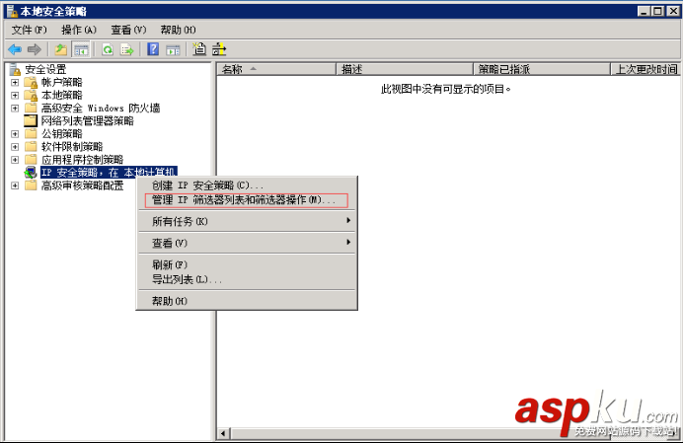The width and height of the screenshot is (683, 443).
Task: Choose 帮助(H) in the context menu
Action: pyautogui.click(x=247, y=301)
